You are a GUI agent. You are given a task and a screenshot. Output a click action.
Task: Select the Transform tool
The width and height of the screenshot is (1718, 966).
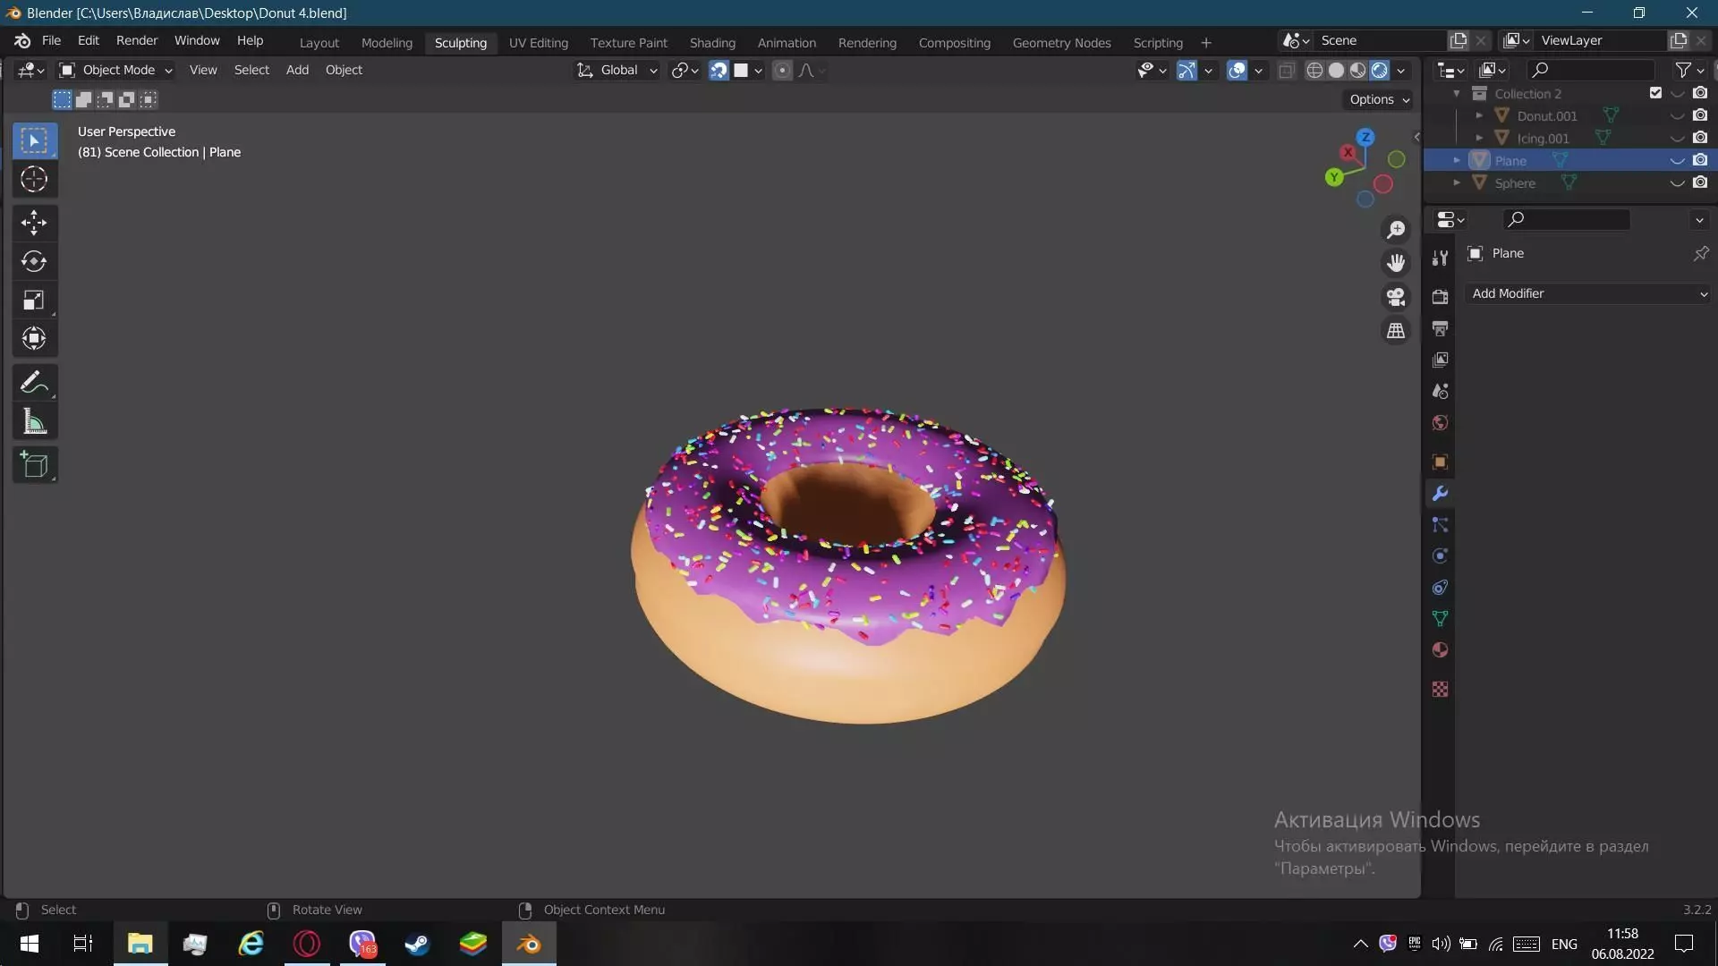35,338
